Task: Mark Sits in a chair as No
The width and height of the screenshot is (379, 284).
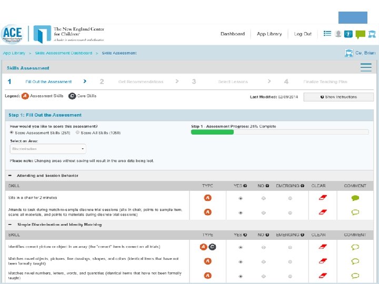Action: point(264,198)
